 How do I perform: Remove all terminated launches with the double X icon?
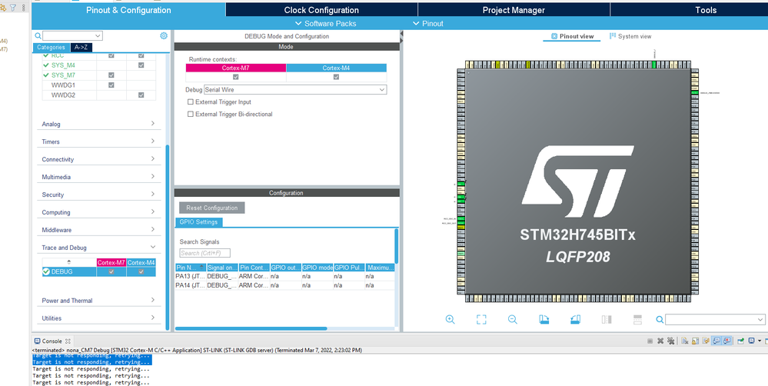670,341
